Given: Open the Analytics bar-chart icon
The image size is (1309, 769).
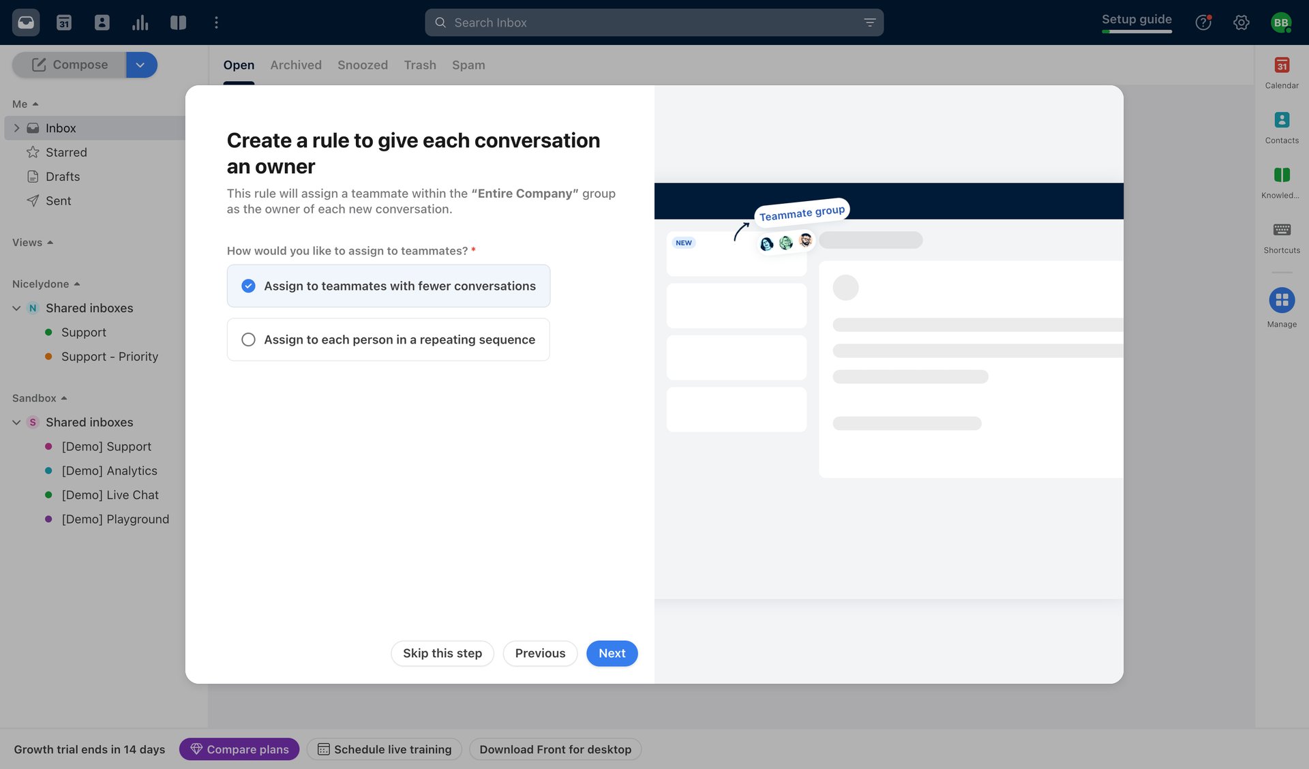Looking at the screenshot, I should 139,22.
